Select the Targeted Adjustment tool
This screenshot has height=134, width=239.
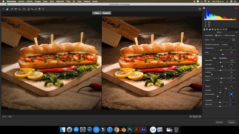[19, 9]
